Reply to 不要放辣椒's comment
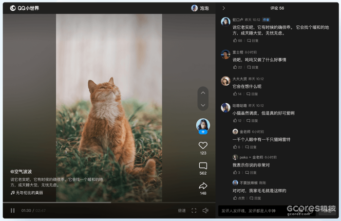 tap(255, 198)
